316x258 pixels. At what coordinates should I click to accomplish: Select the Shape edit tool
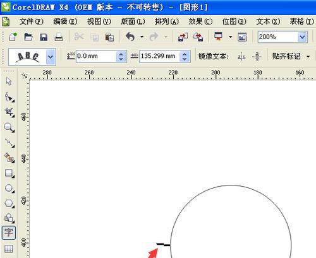click(x=9, y=97)
